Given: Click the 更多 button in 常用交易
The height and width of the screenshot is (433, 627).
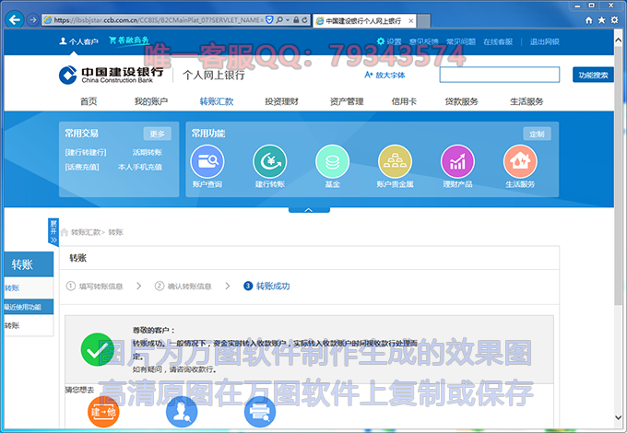Looking at the screenshot, I should [157, 134].
